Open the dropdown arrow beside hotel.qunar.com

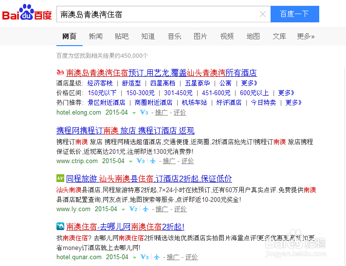(134, 258)
